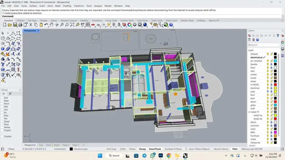The height and width of the screenshot is (160, 285).
Task: Expand the command history arrow beside Command line
Action: pyautogui.click(x=283, y=16)
